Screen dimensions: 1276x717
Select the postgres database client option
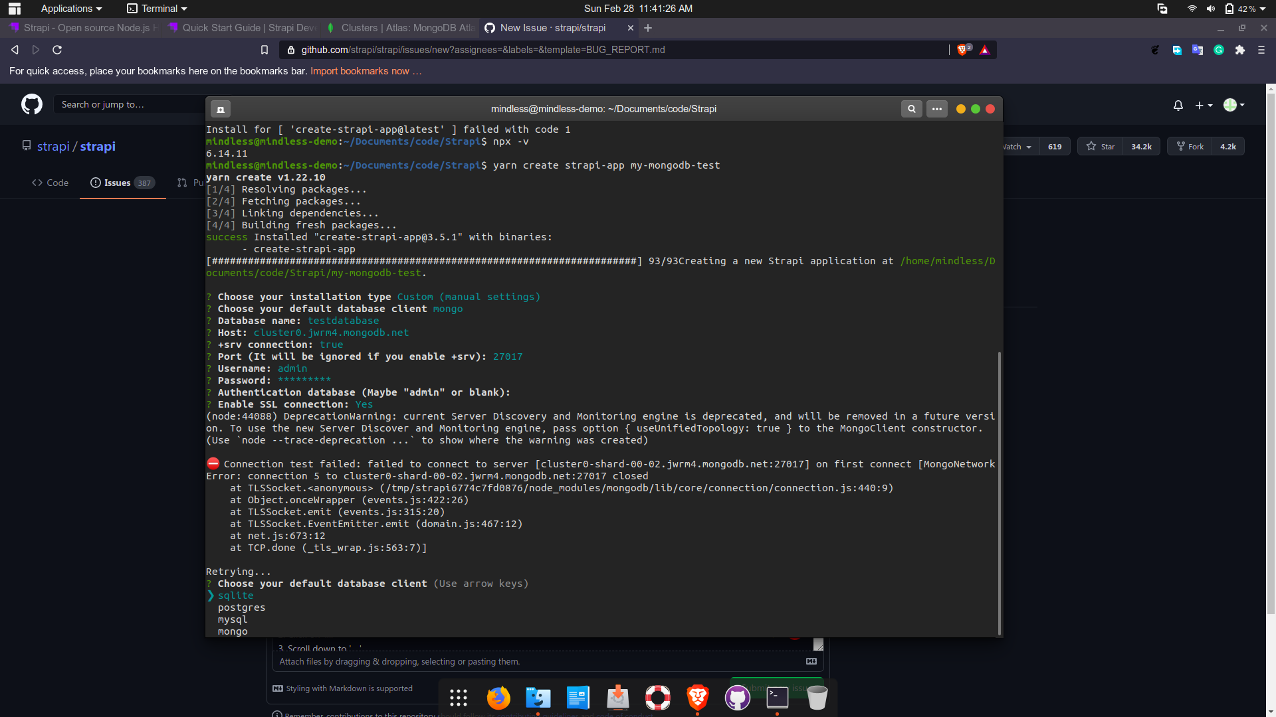coord(241,607)
